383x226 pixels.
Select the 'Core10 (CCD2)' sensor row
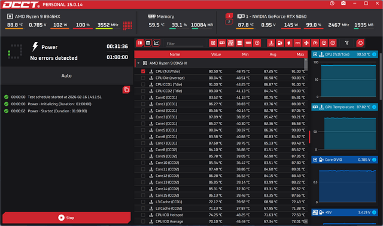[x=221, y=163]
